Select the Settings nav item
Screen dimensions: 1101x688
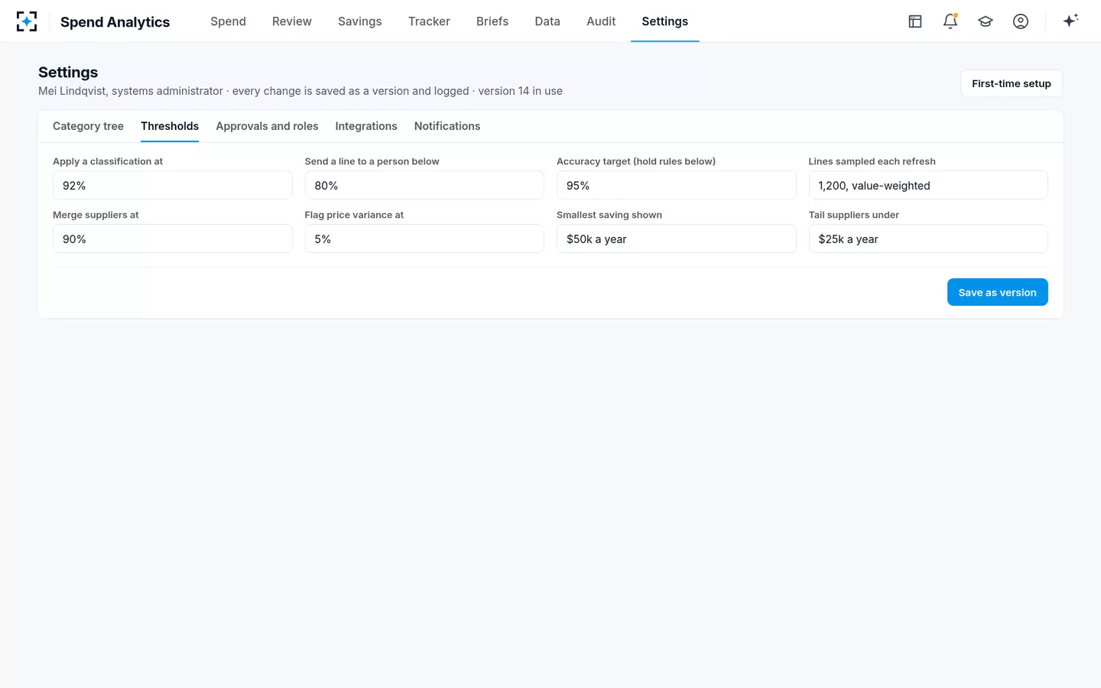[x=665, y=21]
